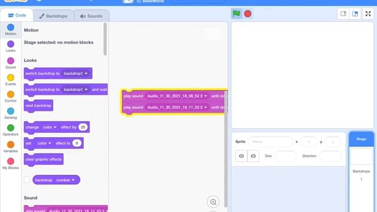Image resolution: width=377 pixels, height=212 pixels.
Task: Zoom in the code workspace
Action: pos(213,202)
